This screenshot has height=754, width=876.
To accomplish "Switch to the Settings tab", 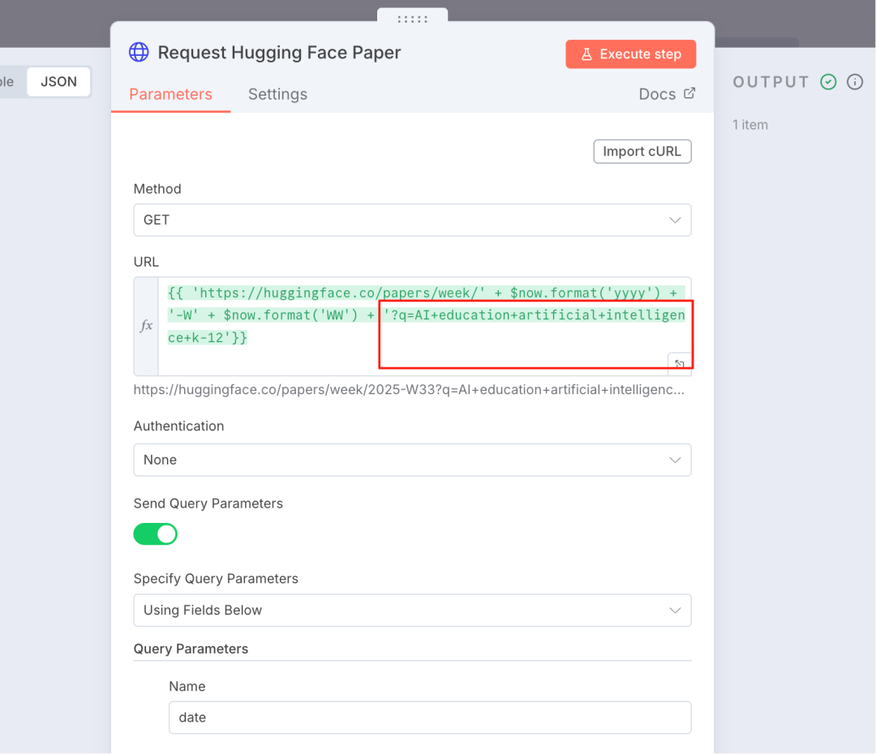I will tap(277, 94).
